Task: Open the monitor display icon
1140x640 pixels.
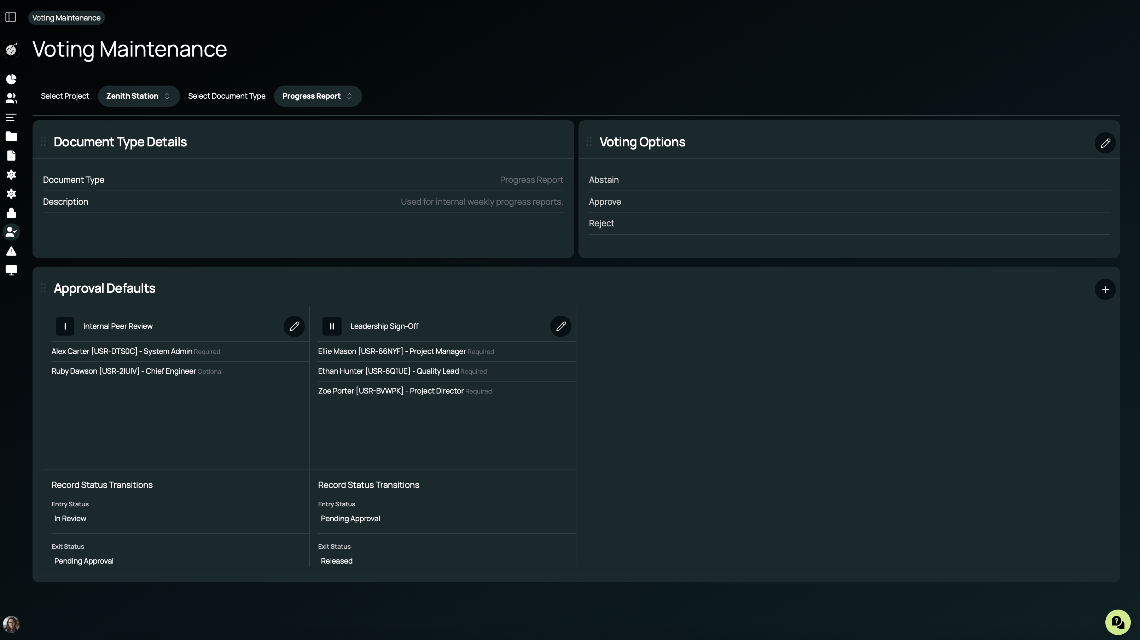Action: [x=11, y=270]
